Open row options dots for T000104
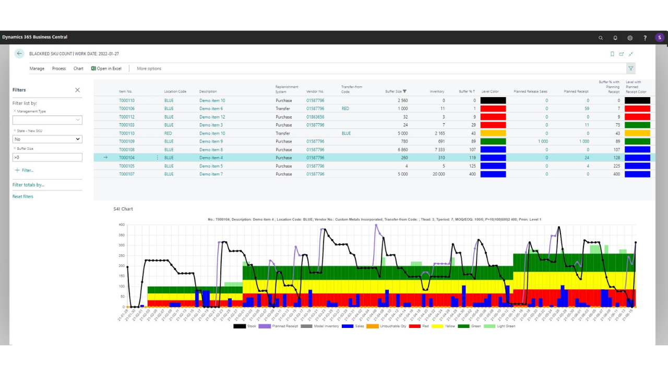 click(x=157, y=158)
